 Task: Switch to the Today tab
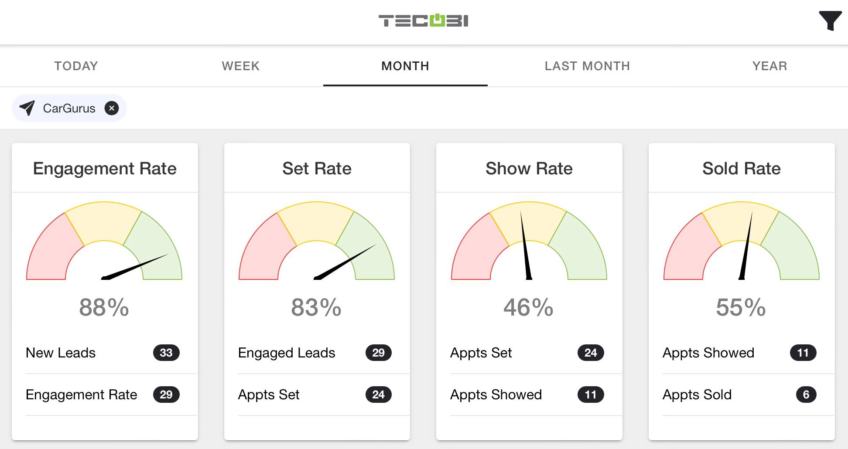pos(76,66)
